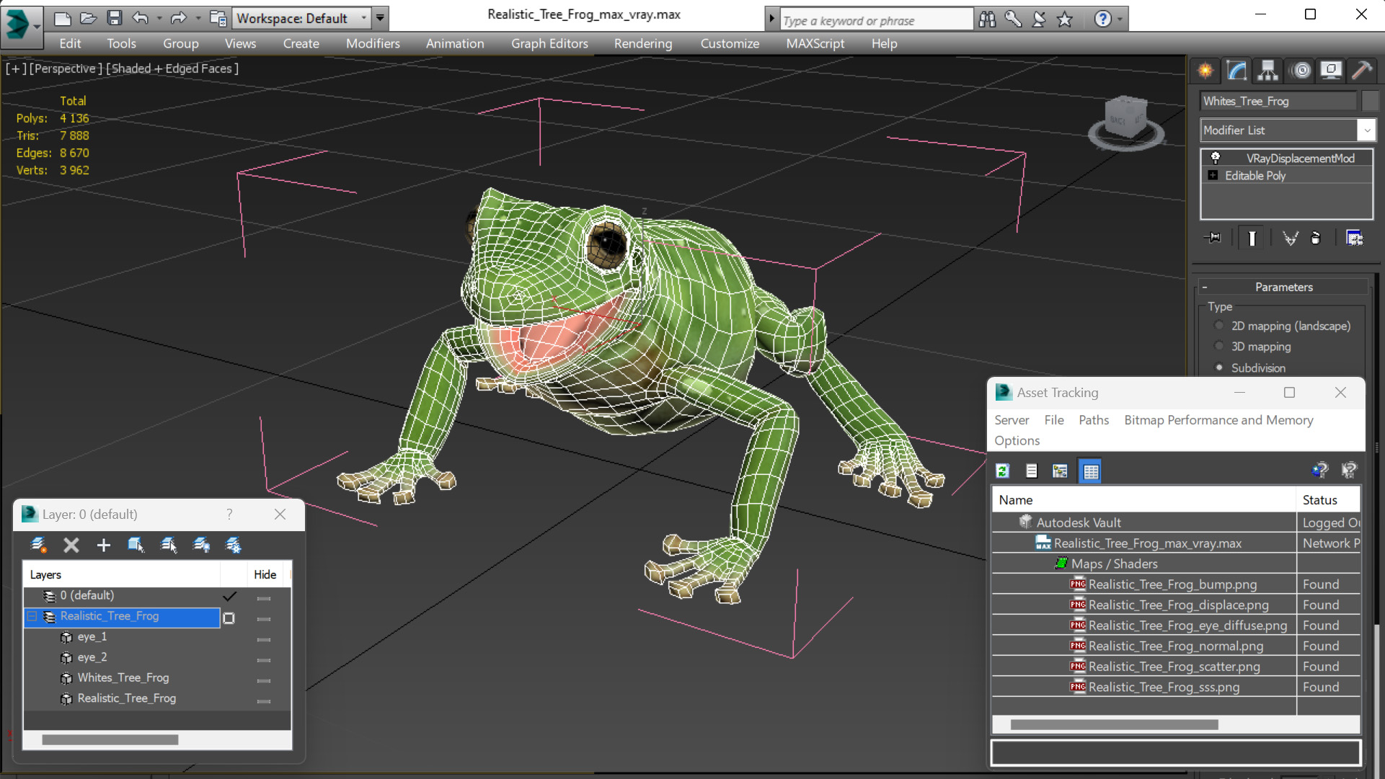Open the MAXScript menu
Image resolution: width=1385 pixels, height=779 pixels.
tap(815, 43)
